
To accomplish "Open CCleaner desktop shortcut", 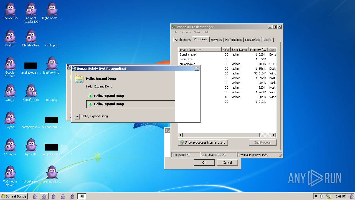I will pyautogui.click(x=10, y=147).
